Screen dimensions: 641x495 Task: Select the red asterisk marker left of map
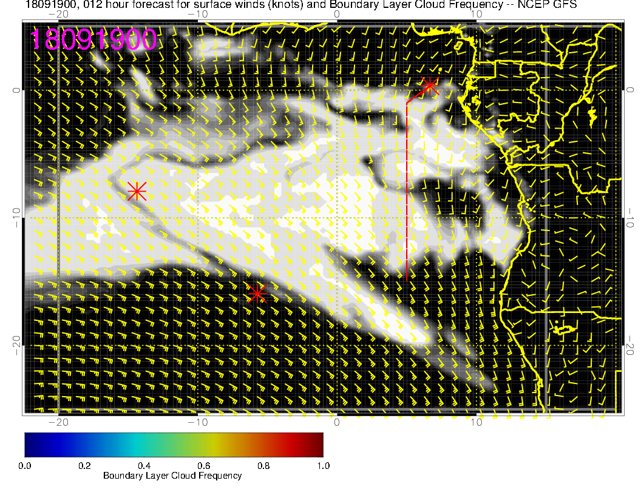(137, 191)
